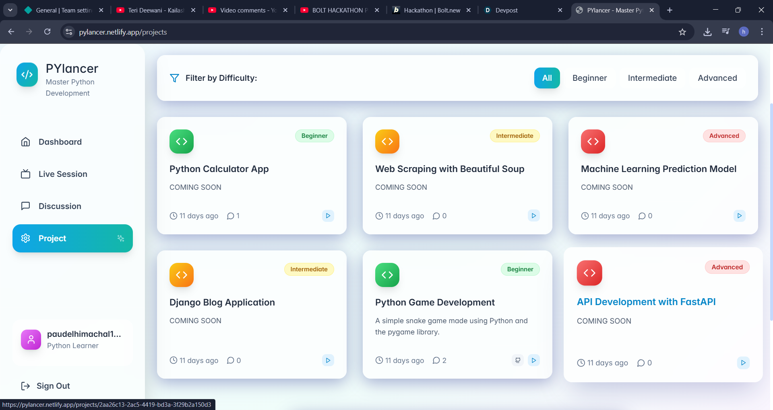Filter projects by Intermediate difficulty
Viewport: 773px width, 410px height.
652,78
